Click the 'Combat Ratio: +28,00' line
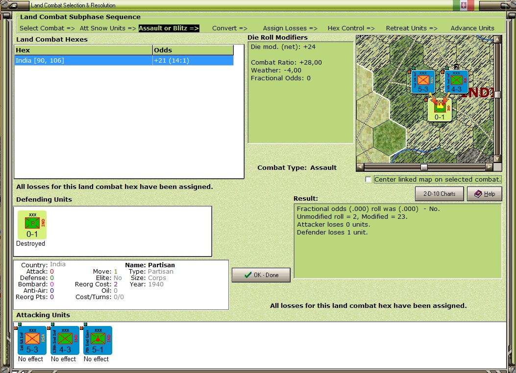 pos(286,63)
